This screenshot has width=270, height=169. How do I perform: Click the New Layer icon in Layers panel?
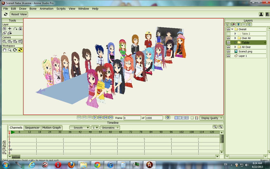point(228,24)
